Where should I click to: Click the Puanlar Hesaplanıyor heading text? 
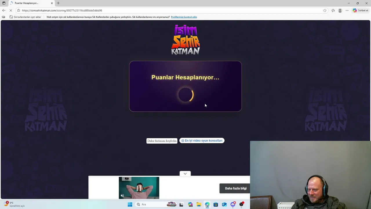(185, 78)
